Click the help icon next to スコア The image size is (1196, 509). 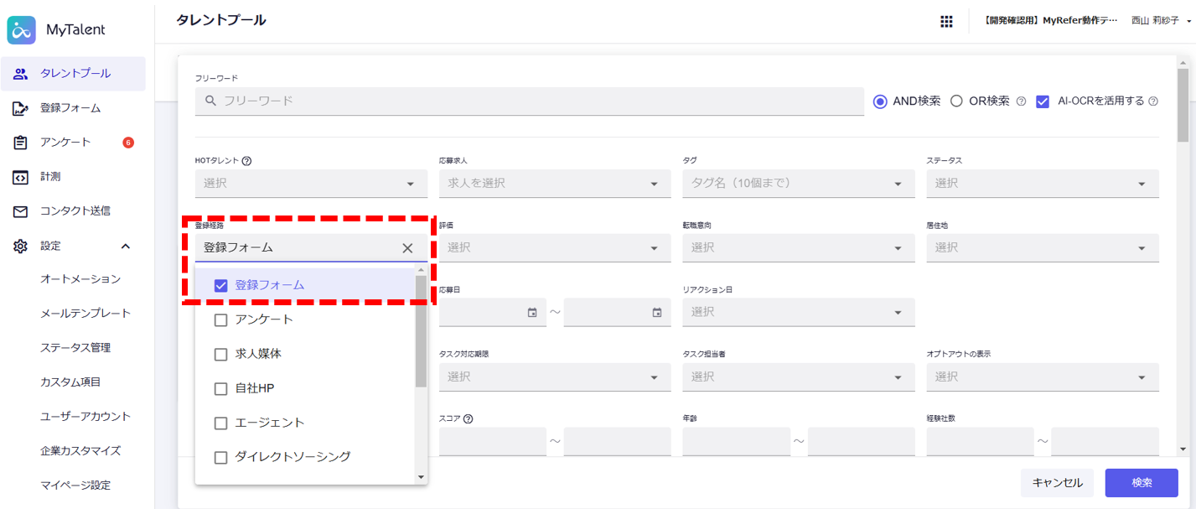468,418
